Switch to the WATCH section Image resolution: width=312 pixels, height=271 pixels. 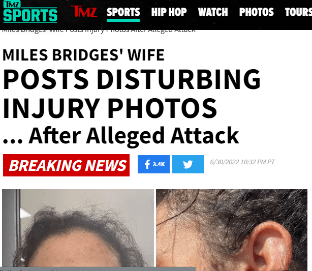point(213,12)
